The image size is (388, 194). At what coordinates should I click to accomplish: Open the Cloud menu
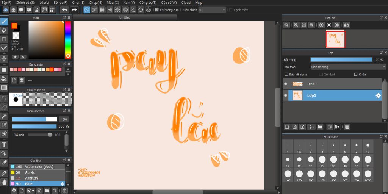186,3
